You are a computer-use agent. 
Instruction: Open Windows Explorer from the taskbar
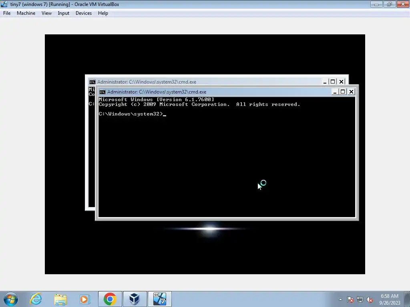60,299
